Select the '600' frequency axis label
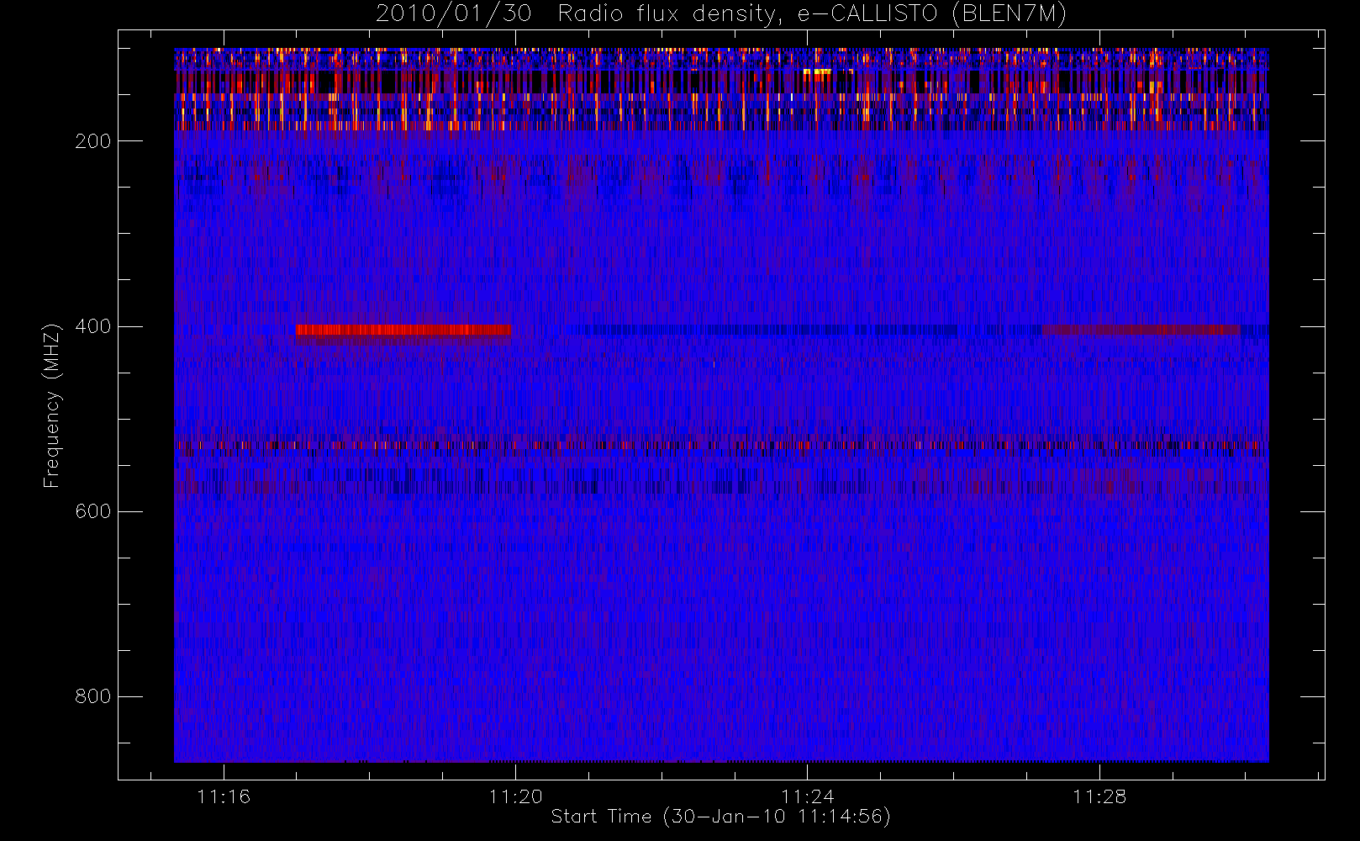The height and width of the screenshot is (841, 1360). pyautogui.click(x=93, y=511)
